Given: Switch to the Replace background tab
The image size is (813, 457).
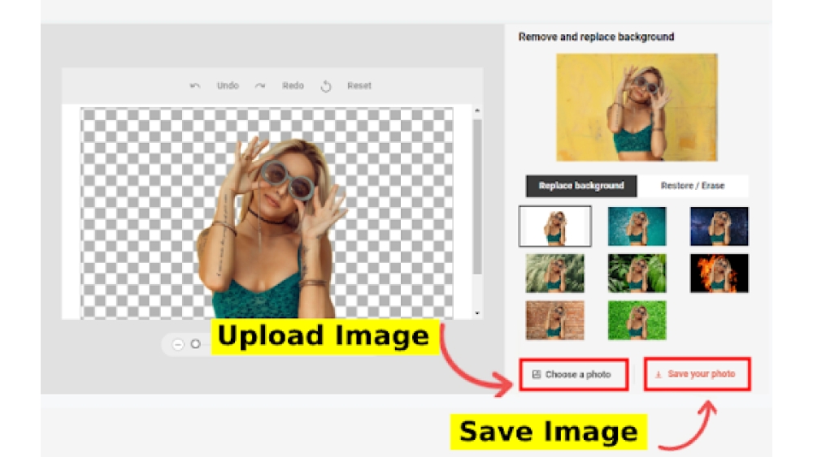Looking at the screenshot, I should pyautogui.click(x=581, y=186).
